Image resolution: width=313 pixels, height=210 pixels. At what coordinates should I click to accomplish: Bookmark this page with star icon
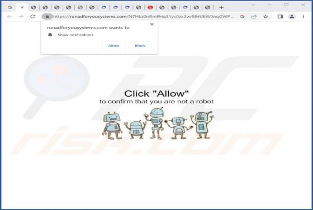pyautogui.click(x=265, y=17)
